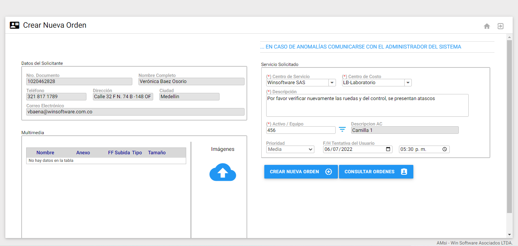Screen dimensions: 518x246
Task: Click the Imágenes label
Action: 223,149
